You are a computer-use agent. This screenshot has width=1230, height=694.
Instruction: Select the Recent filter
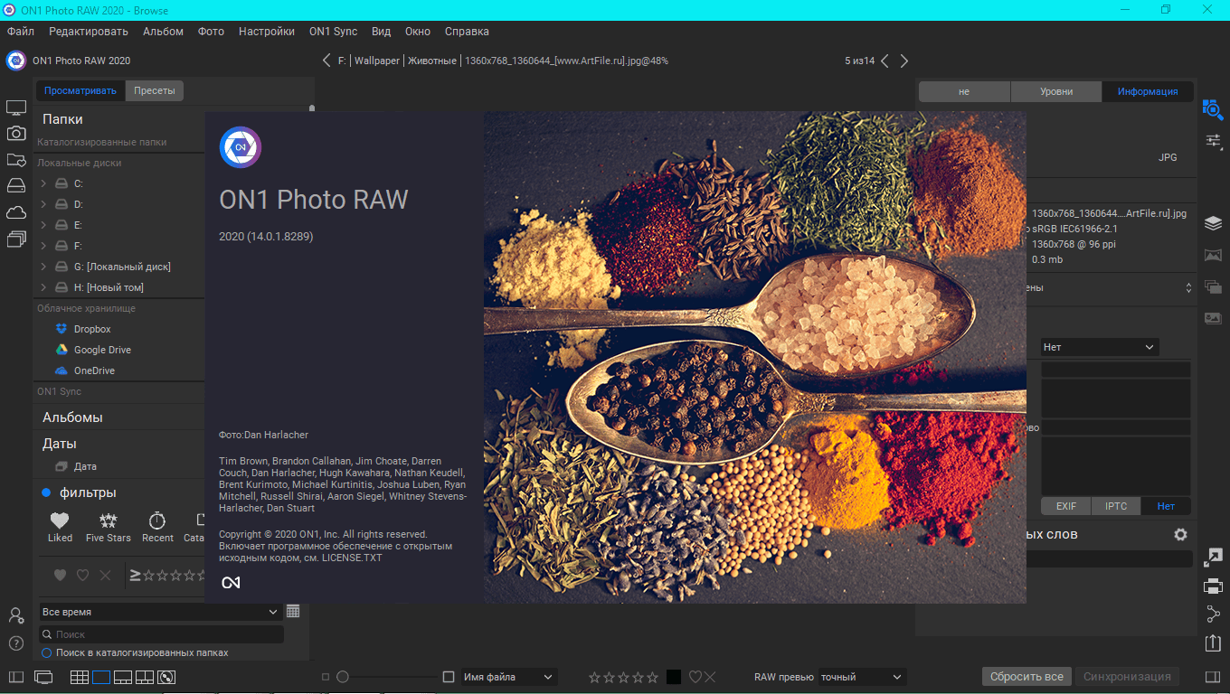(157, 527)
